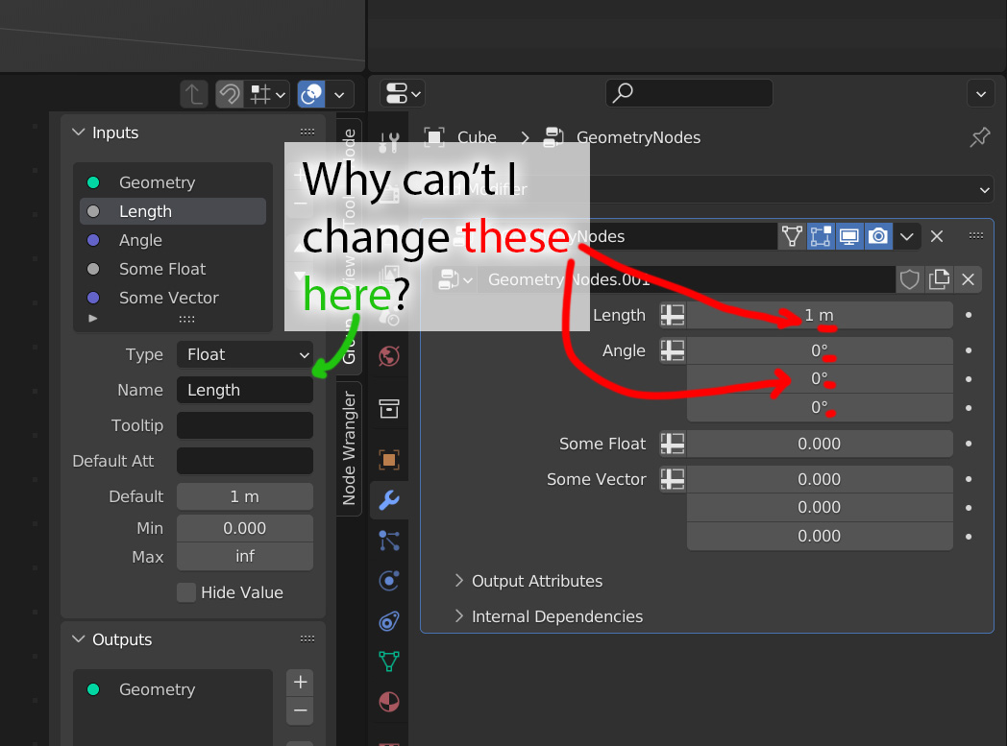Screen dimensions: 1007x746
Task: Open the Type Float dropdown
Action: coord(245,354)
